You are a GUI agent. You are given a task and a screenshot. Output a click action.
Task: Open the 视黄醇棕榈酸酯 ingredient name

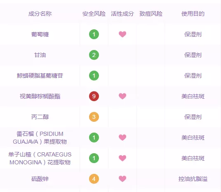40,96
